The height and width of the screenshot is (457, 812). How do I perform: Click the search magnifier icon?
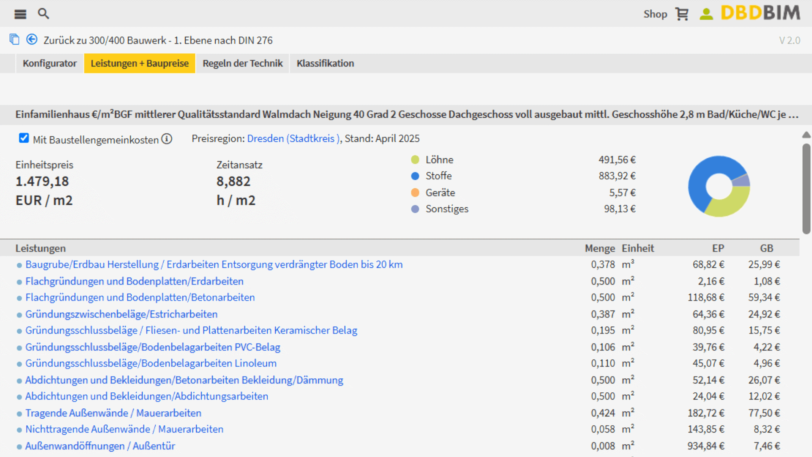pos(43,14)
